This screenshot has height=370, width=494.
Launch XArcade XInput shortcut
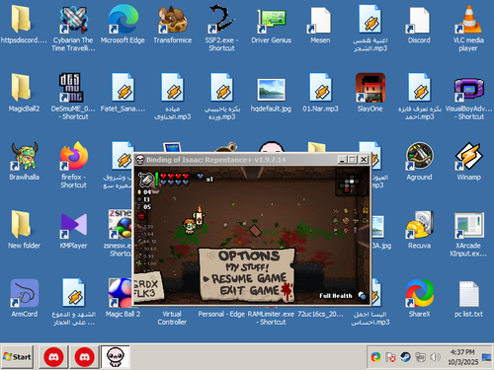pos(469,225)
